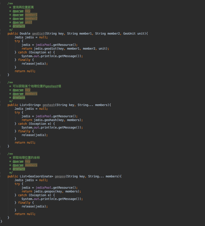Click the GeoUnit parameter type
This screenshot has height=226, width=205.
coord(129,33)
